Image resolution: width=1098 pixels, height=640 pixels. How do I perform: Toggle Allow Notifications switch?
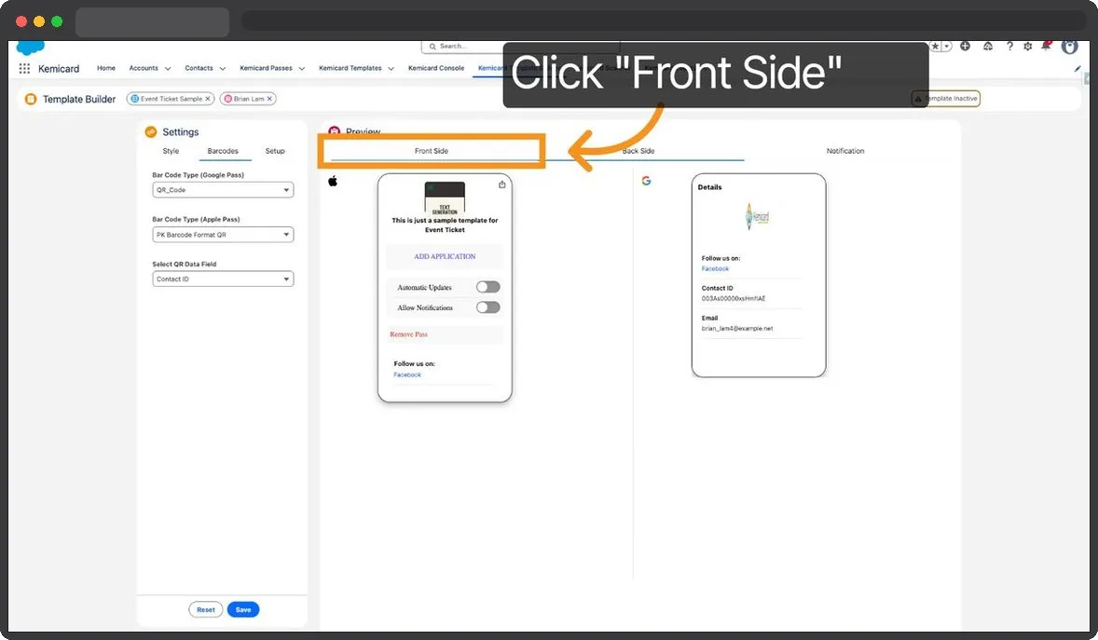[x=488, y=307]
